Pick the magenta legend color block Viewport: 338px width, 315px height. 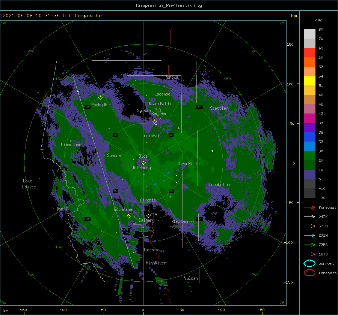click(x=309, y=118)
